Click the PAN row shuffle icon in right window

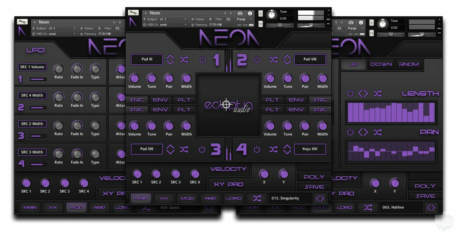tap(377, 132)
